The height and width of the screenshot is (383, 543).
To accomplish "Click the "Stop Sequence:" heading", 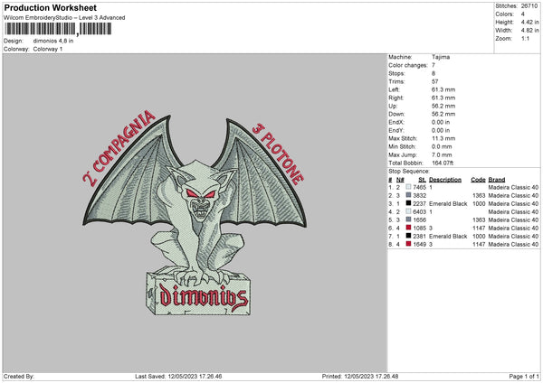I will (409, 172).
